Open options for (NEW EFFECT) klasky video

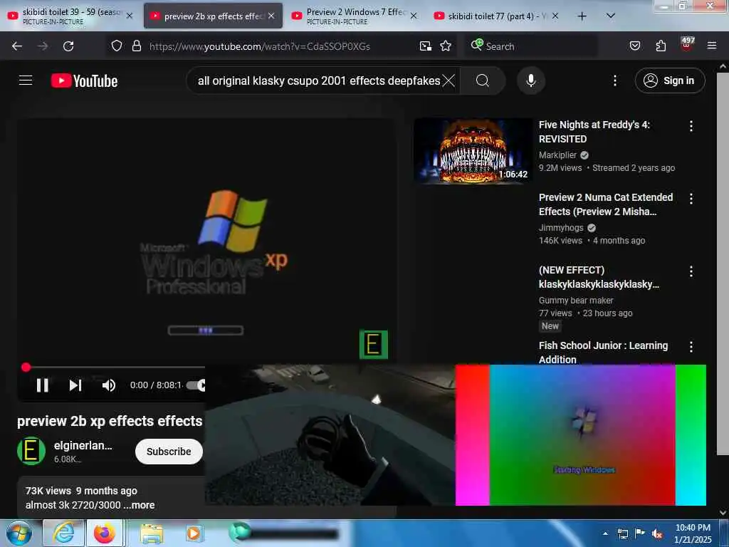691,271
